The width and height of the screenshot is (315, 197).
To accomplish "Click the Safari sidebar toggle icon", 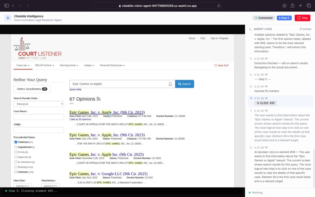I will pos(7,5).
